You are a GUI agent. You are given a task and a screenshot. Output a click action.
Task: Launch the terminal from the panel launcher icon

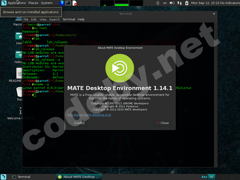point(68,3)
